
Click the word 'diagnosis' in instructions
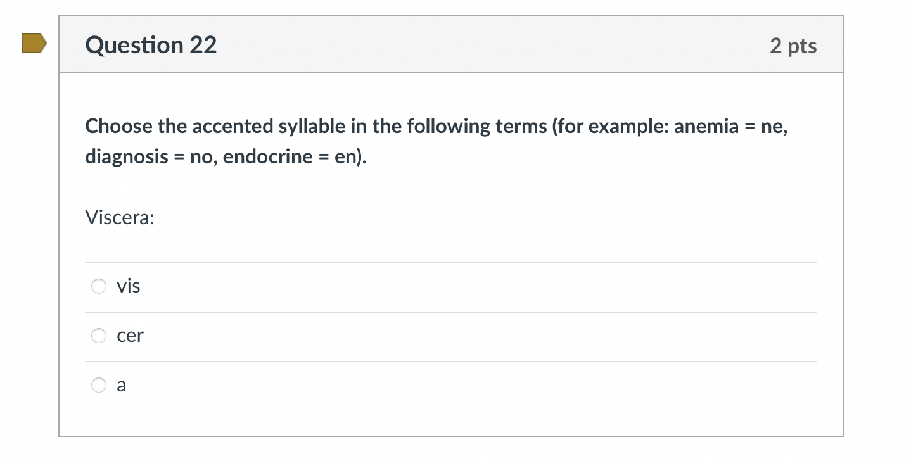point(127,156)
